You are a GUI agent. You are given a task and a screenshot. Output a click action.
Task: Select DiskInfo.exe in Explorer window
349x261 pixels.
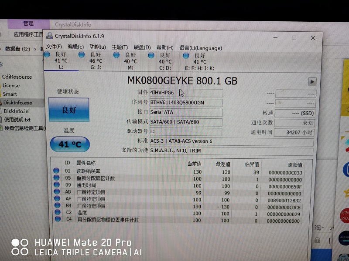pos(17,103)
